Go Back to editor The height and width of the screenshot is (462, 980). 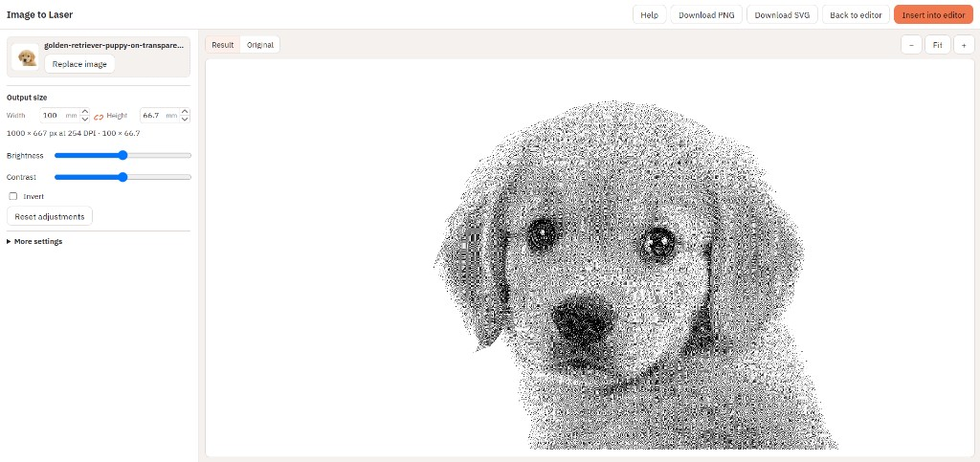click(x=856, y=15)
